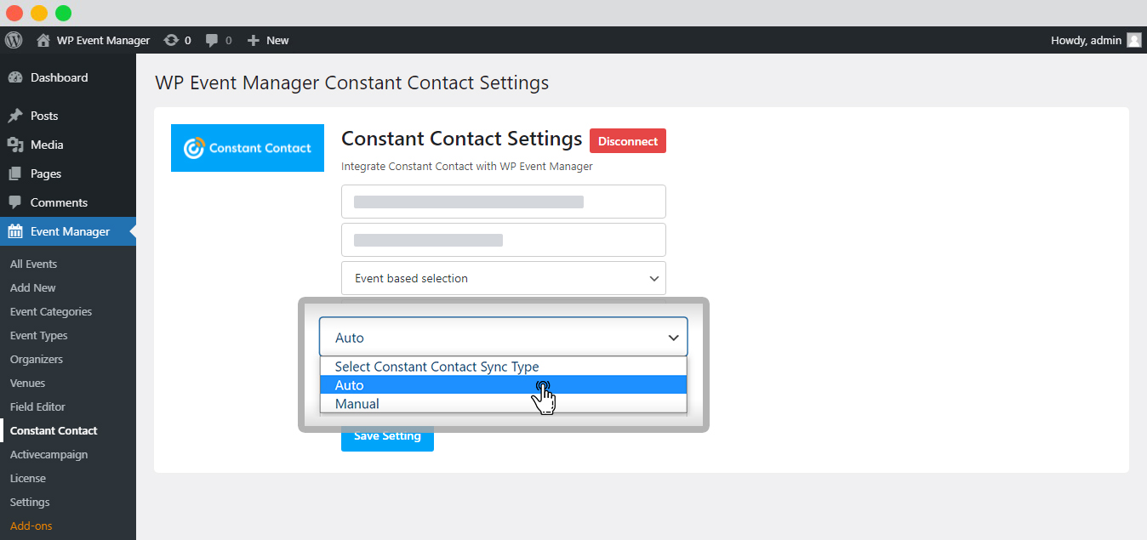Open the Event based selection dropdown
Image resolution: width=1147 pixels, height=540 pixels.
504,278
